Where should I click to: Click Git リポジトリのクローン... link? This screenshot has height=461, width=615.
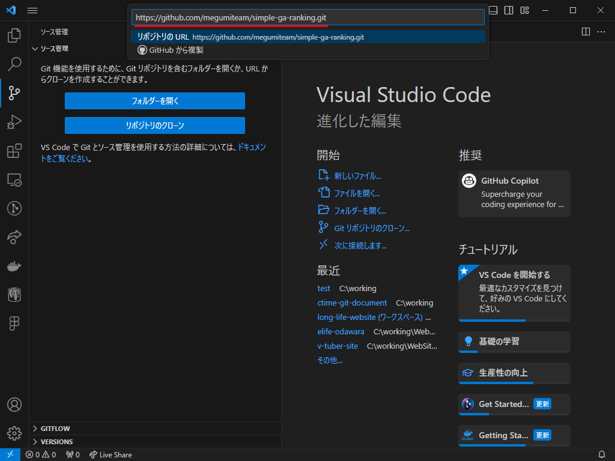pos(371,228)
